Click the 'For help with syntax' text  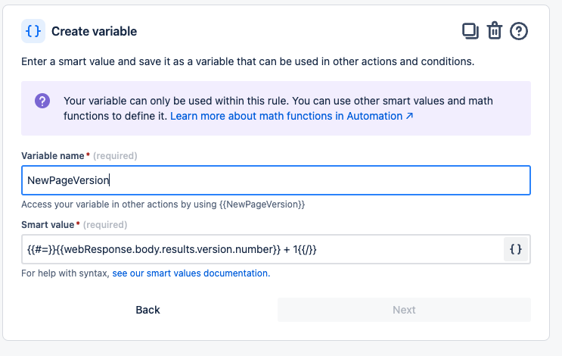click(x=65, y=273)
